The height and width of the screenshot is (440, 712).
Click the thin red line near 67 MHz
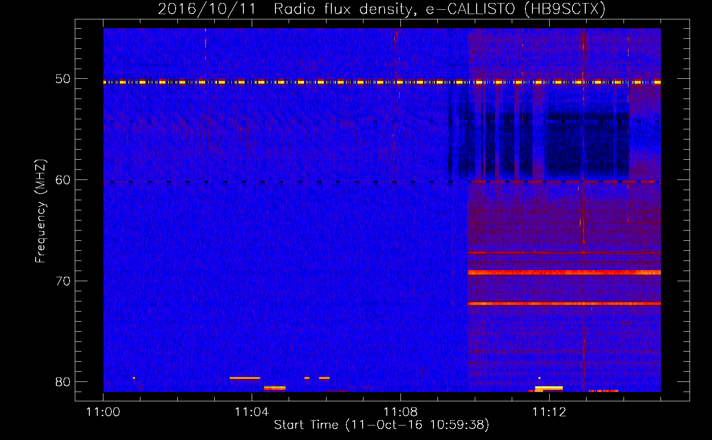coord(564,253)
